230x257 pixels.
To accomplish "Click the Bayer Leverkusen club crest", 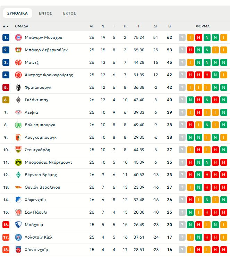I will [18, 50].
